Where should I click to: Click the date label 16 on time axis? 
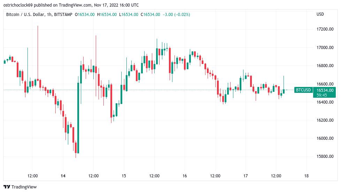pyautogui.click(x=185, y=176)
